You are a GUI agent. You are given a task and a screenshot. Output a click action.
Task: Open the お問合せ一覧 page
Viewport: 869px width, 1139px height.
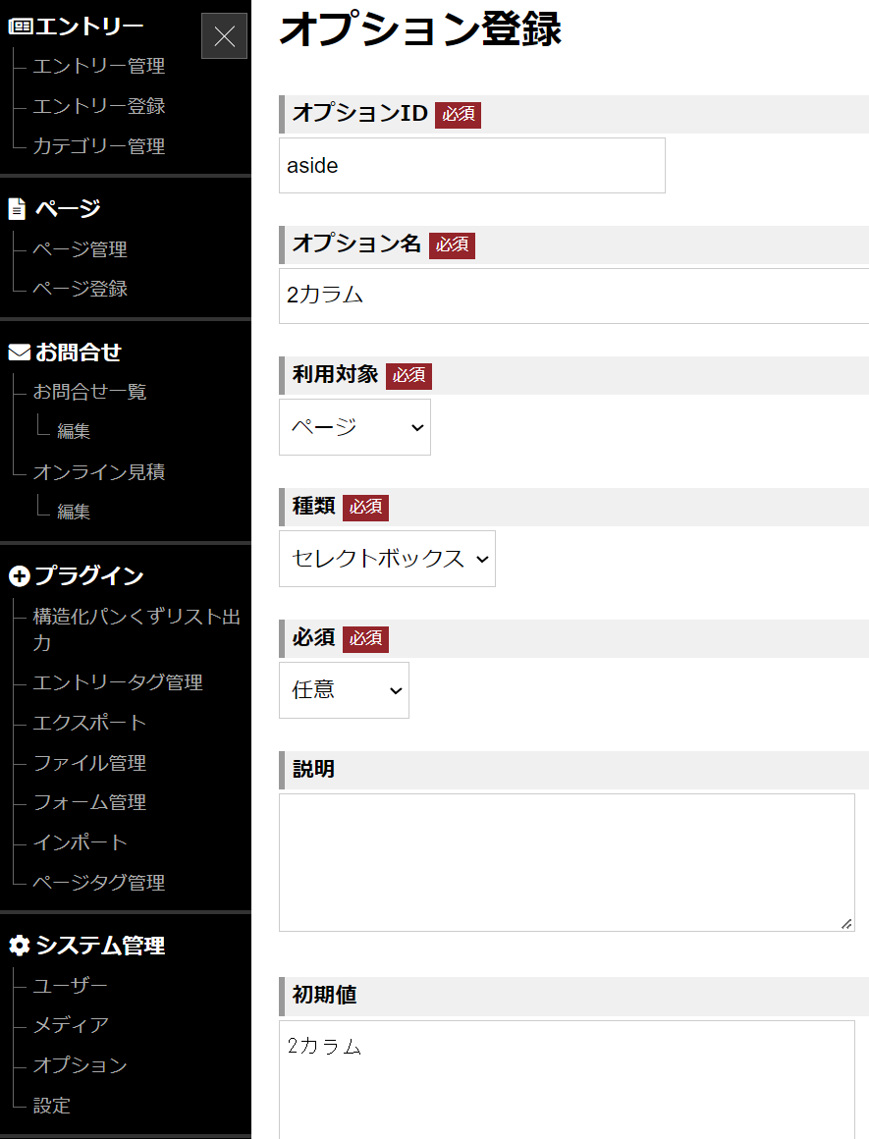90,391
